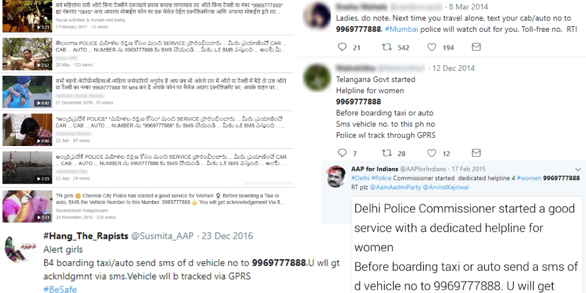Open direct message icon on Mumbai police tweet
This screenshot has width=586, height=293.
(x=476, y=47)
